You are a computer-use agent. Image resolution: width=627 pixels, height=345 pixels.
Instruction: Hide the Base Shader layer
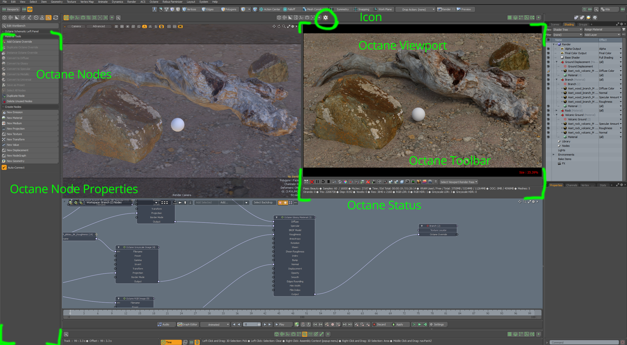tap(548, 57)
